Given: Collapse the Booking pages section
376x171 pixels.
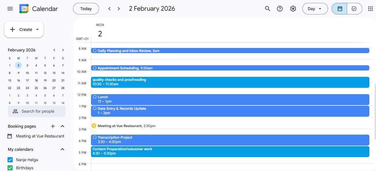Looking at the screenshot, I should pyautogui.click(x=62, y=126).
